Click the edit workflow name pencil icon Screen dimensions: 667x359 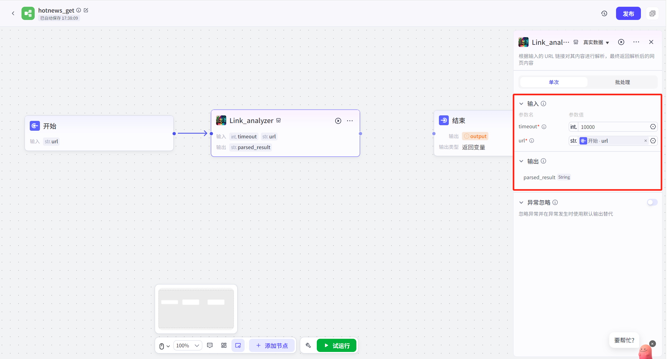[x=86, y=10]
